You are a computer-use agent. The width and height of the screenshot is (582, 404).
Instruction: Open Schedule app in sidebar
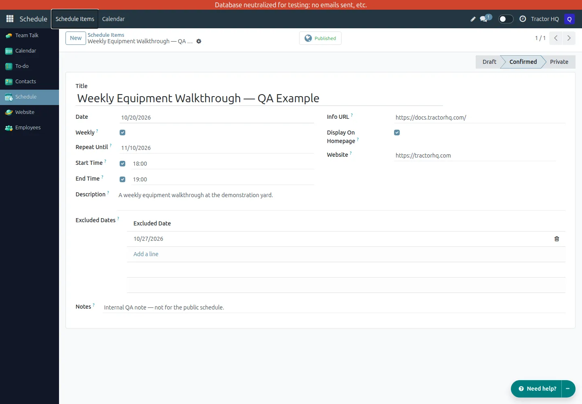pos(30,97)
